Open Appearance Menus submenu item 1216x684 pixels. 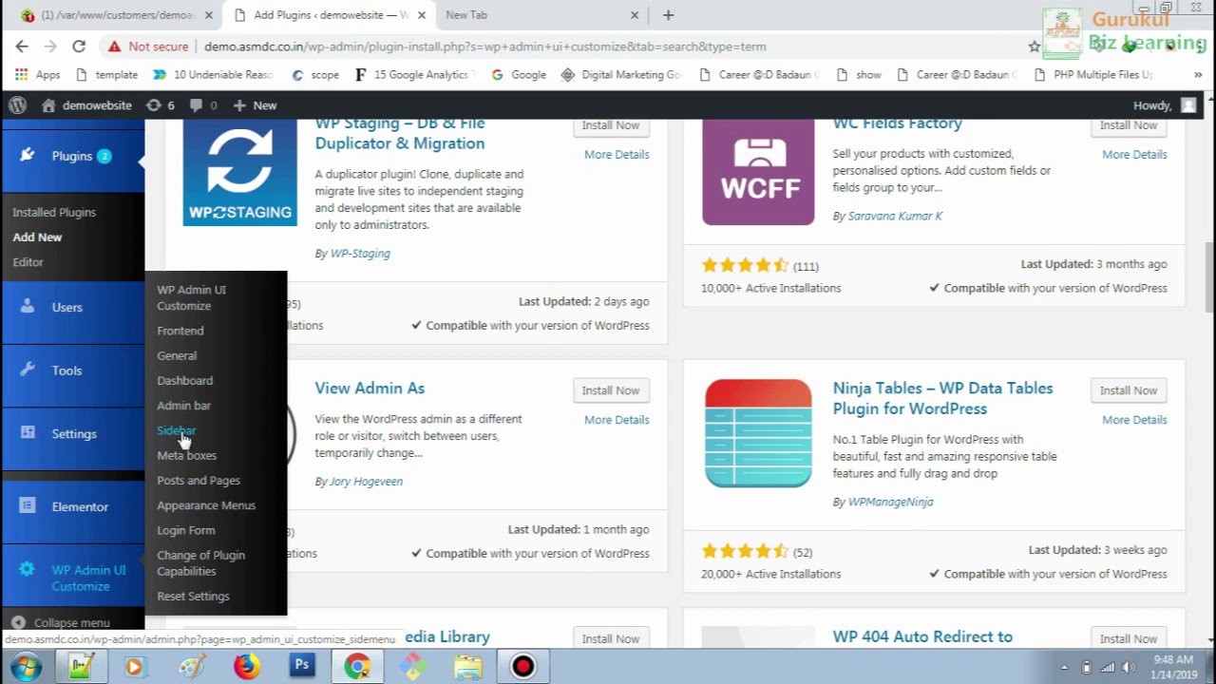point(205,505)
